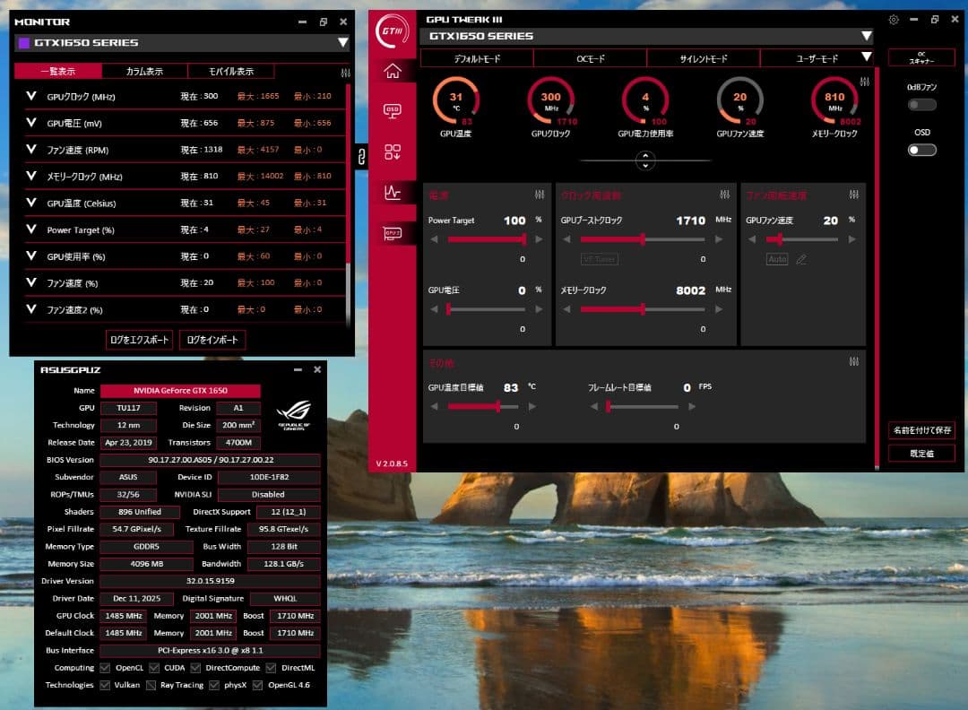Decrease memory clock with left arrow
The width and height of the screenshot is (968, 710).
(566, 308)
